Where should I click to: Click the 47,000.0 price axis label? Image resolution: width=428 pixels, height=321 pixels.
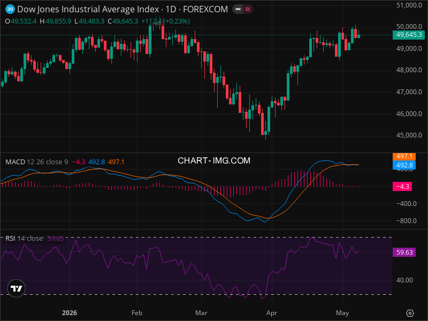click(x=409, y=92)
